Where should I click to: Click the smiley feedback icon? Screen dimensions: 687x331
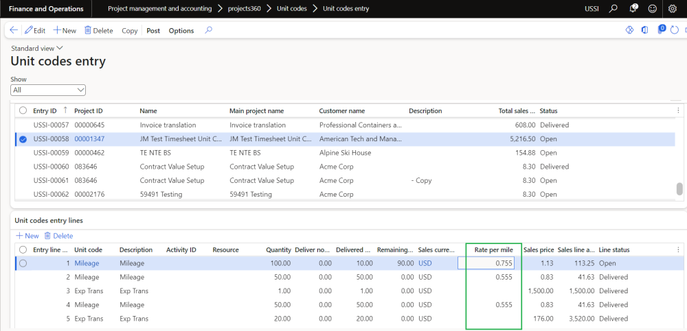[652, 9]
